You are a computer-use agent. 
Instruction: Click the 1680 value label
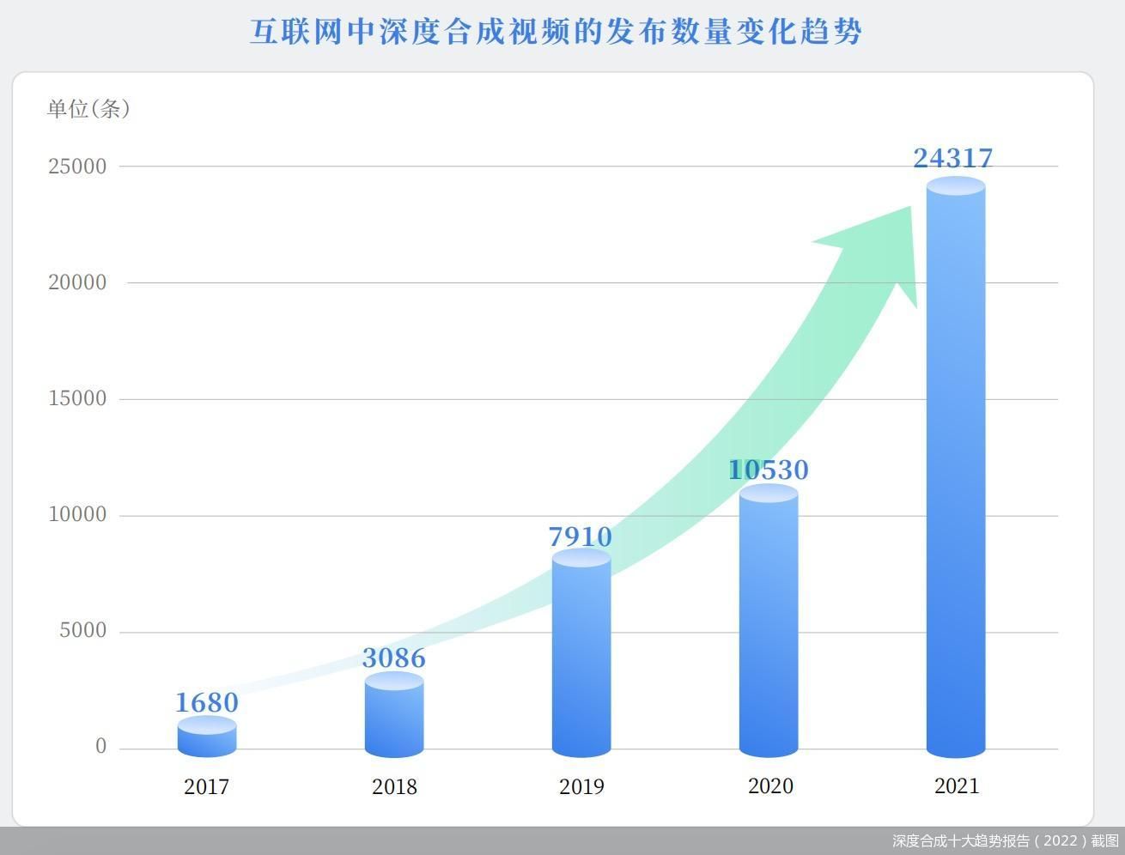[207, 703]
